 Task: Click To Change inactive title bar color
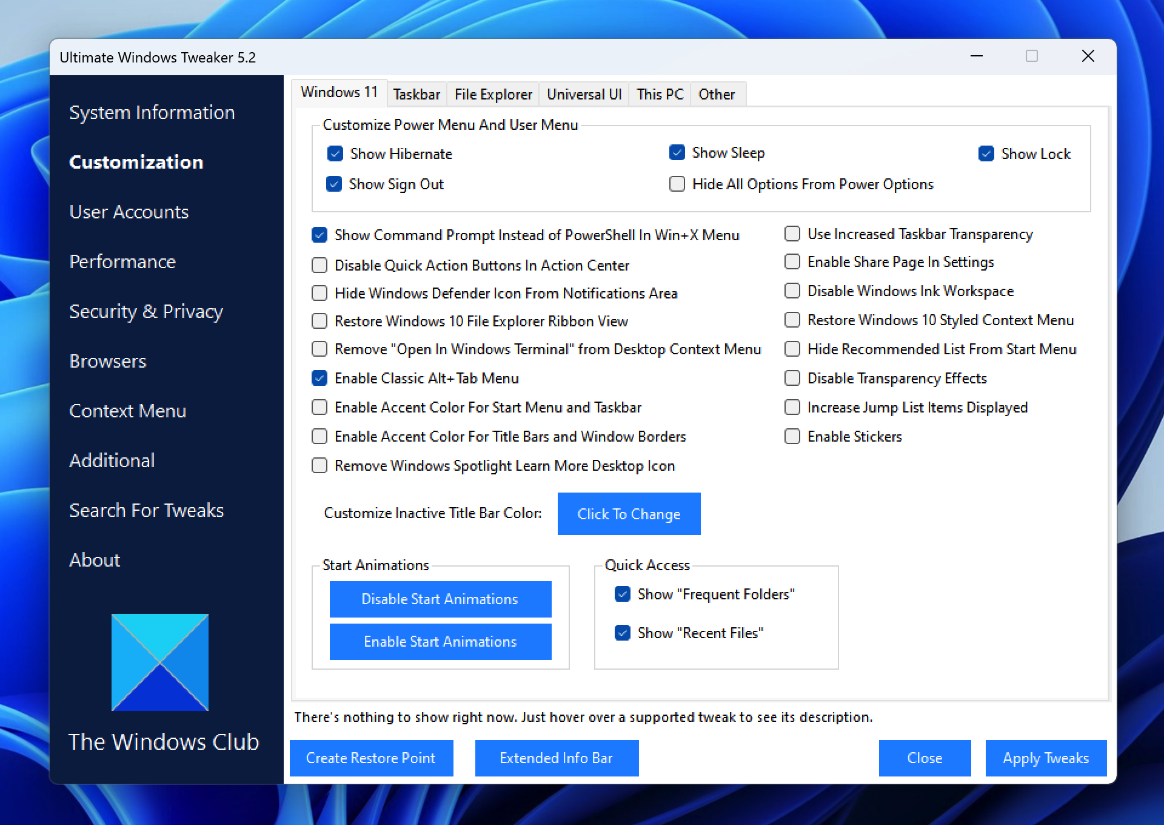[x=629, y=514]
